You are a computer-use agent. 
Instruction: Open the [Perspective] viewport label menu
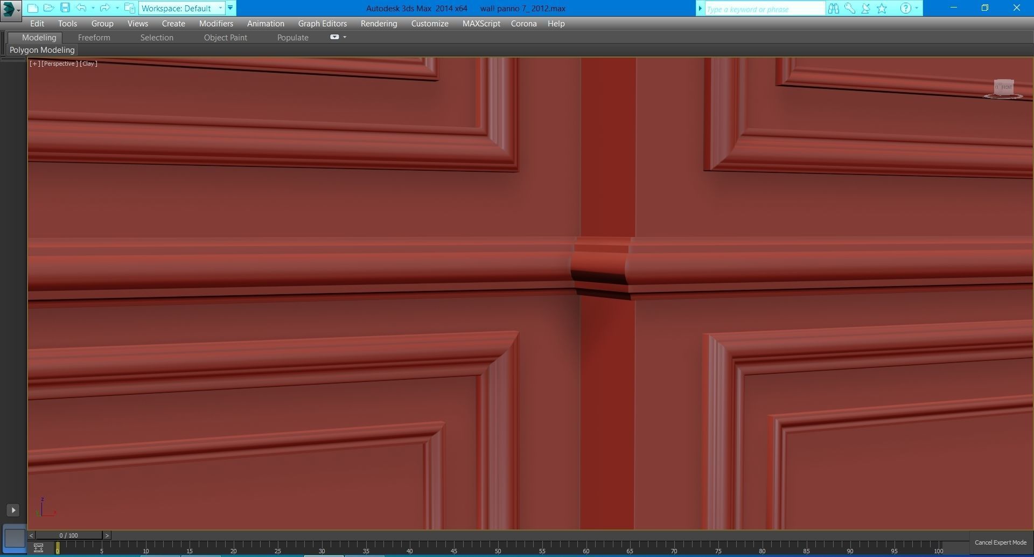pyautogui.click(x=59, y=64)
